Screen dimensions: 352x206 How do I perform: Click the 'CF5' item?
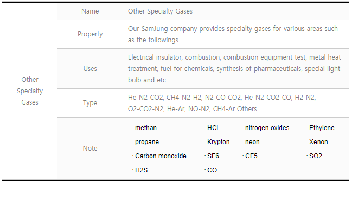249,156
